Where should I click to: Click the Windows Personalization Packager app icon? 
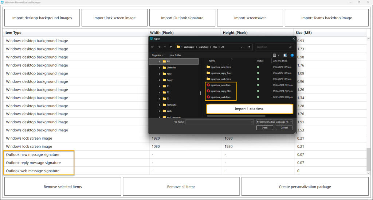point(3,3)
